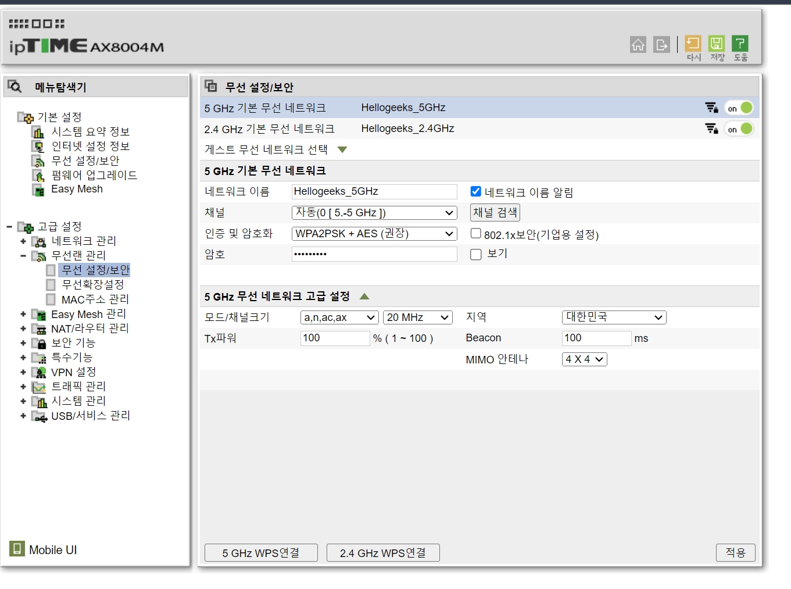Image resolution: width=791 pixels, height=589 pixels.
Task: Click the Tx파워 input field
Action: coord(335,338)
